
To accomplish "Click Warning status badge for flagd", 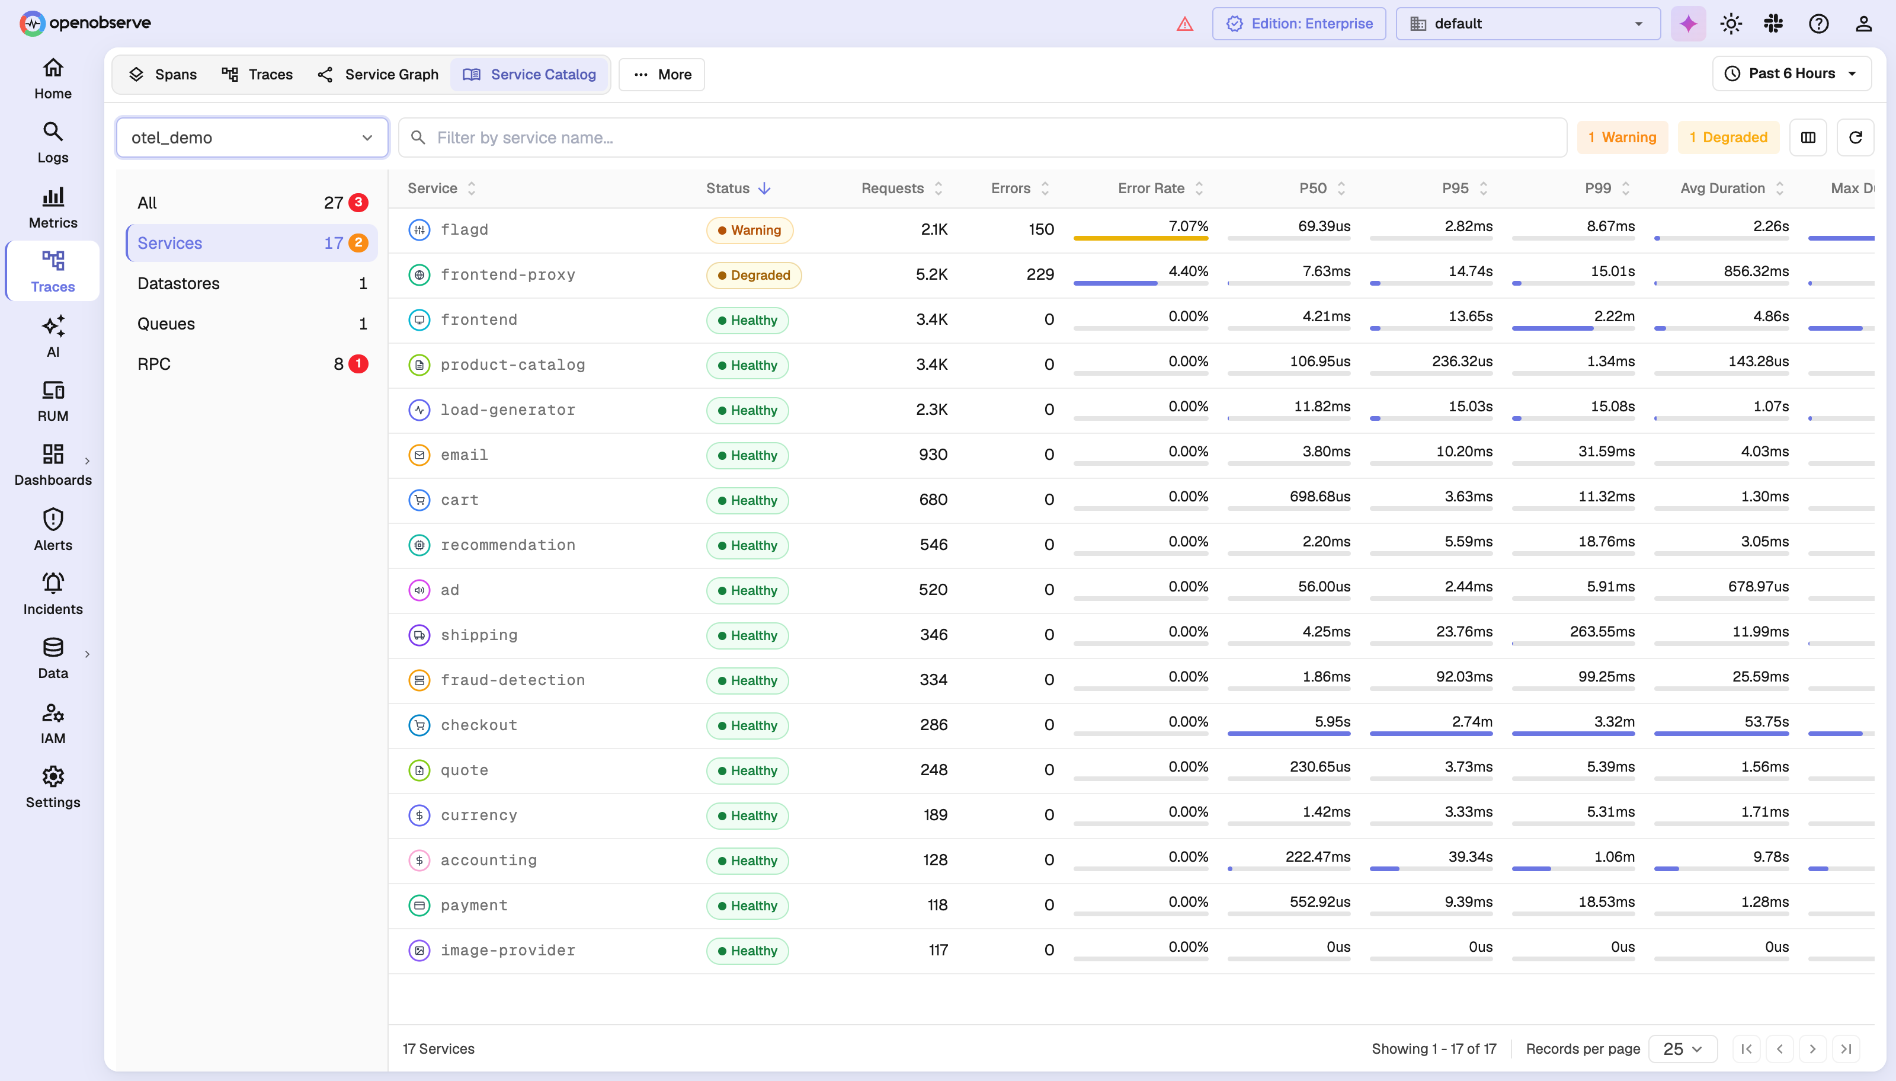I will click(x=750, y=230).
